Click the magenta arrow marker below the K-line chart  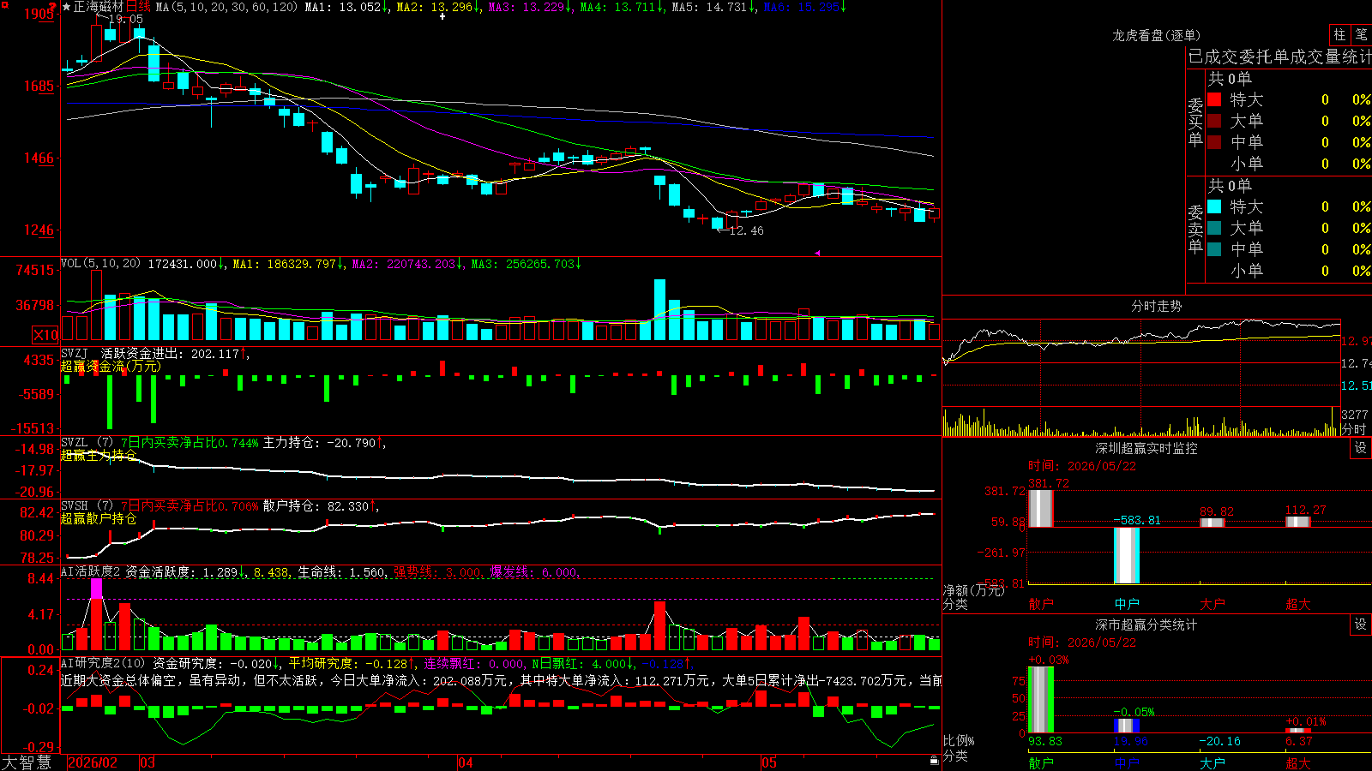click(x=816, y=253)
